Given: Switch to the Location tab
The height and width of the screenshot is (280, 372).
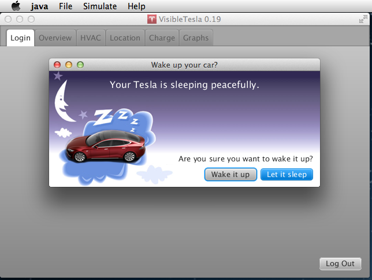Looking at the screenshot, I should click(125, 38).
